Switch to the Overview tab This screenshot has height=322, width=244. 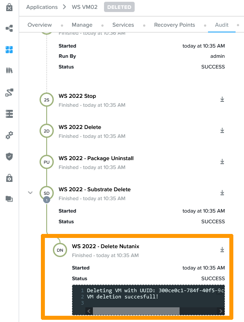coord(40,25)
